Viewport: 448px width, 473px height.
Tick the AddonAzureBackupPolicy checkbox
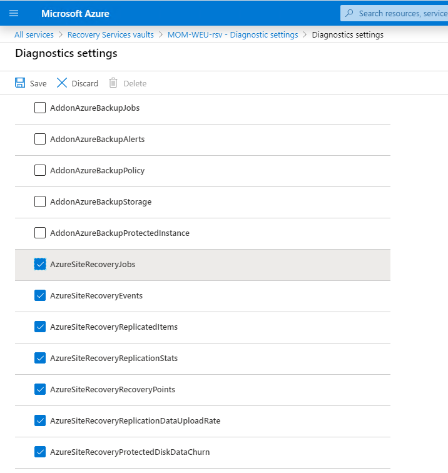click(40, 170)
